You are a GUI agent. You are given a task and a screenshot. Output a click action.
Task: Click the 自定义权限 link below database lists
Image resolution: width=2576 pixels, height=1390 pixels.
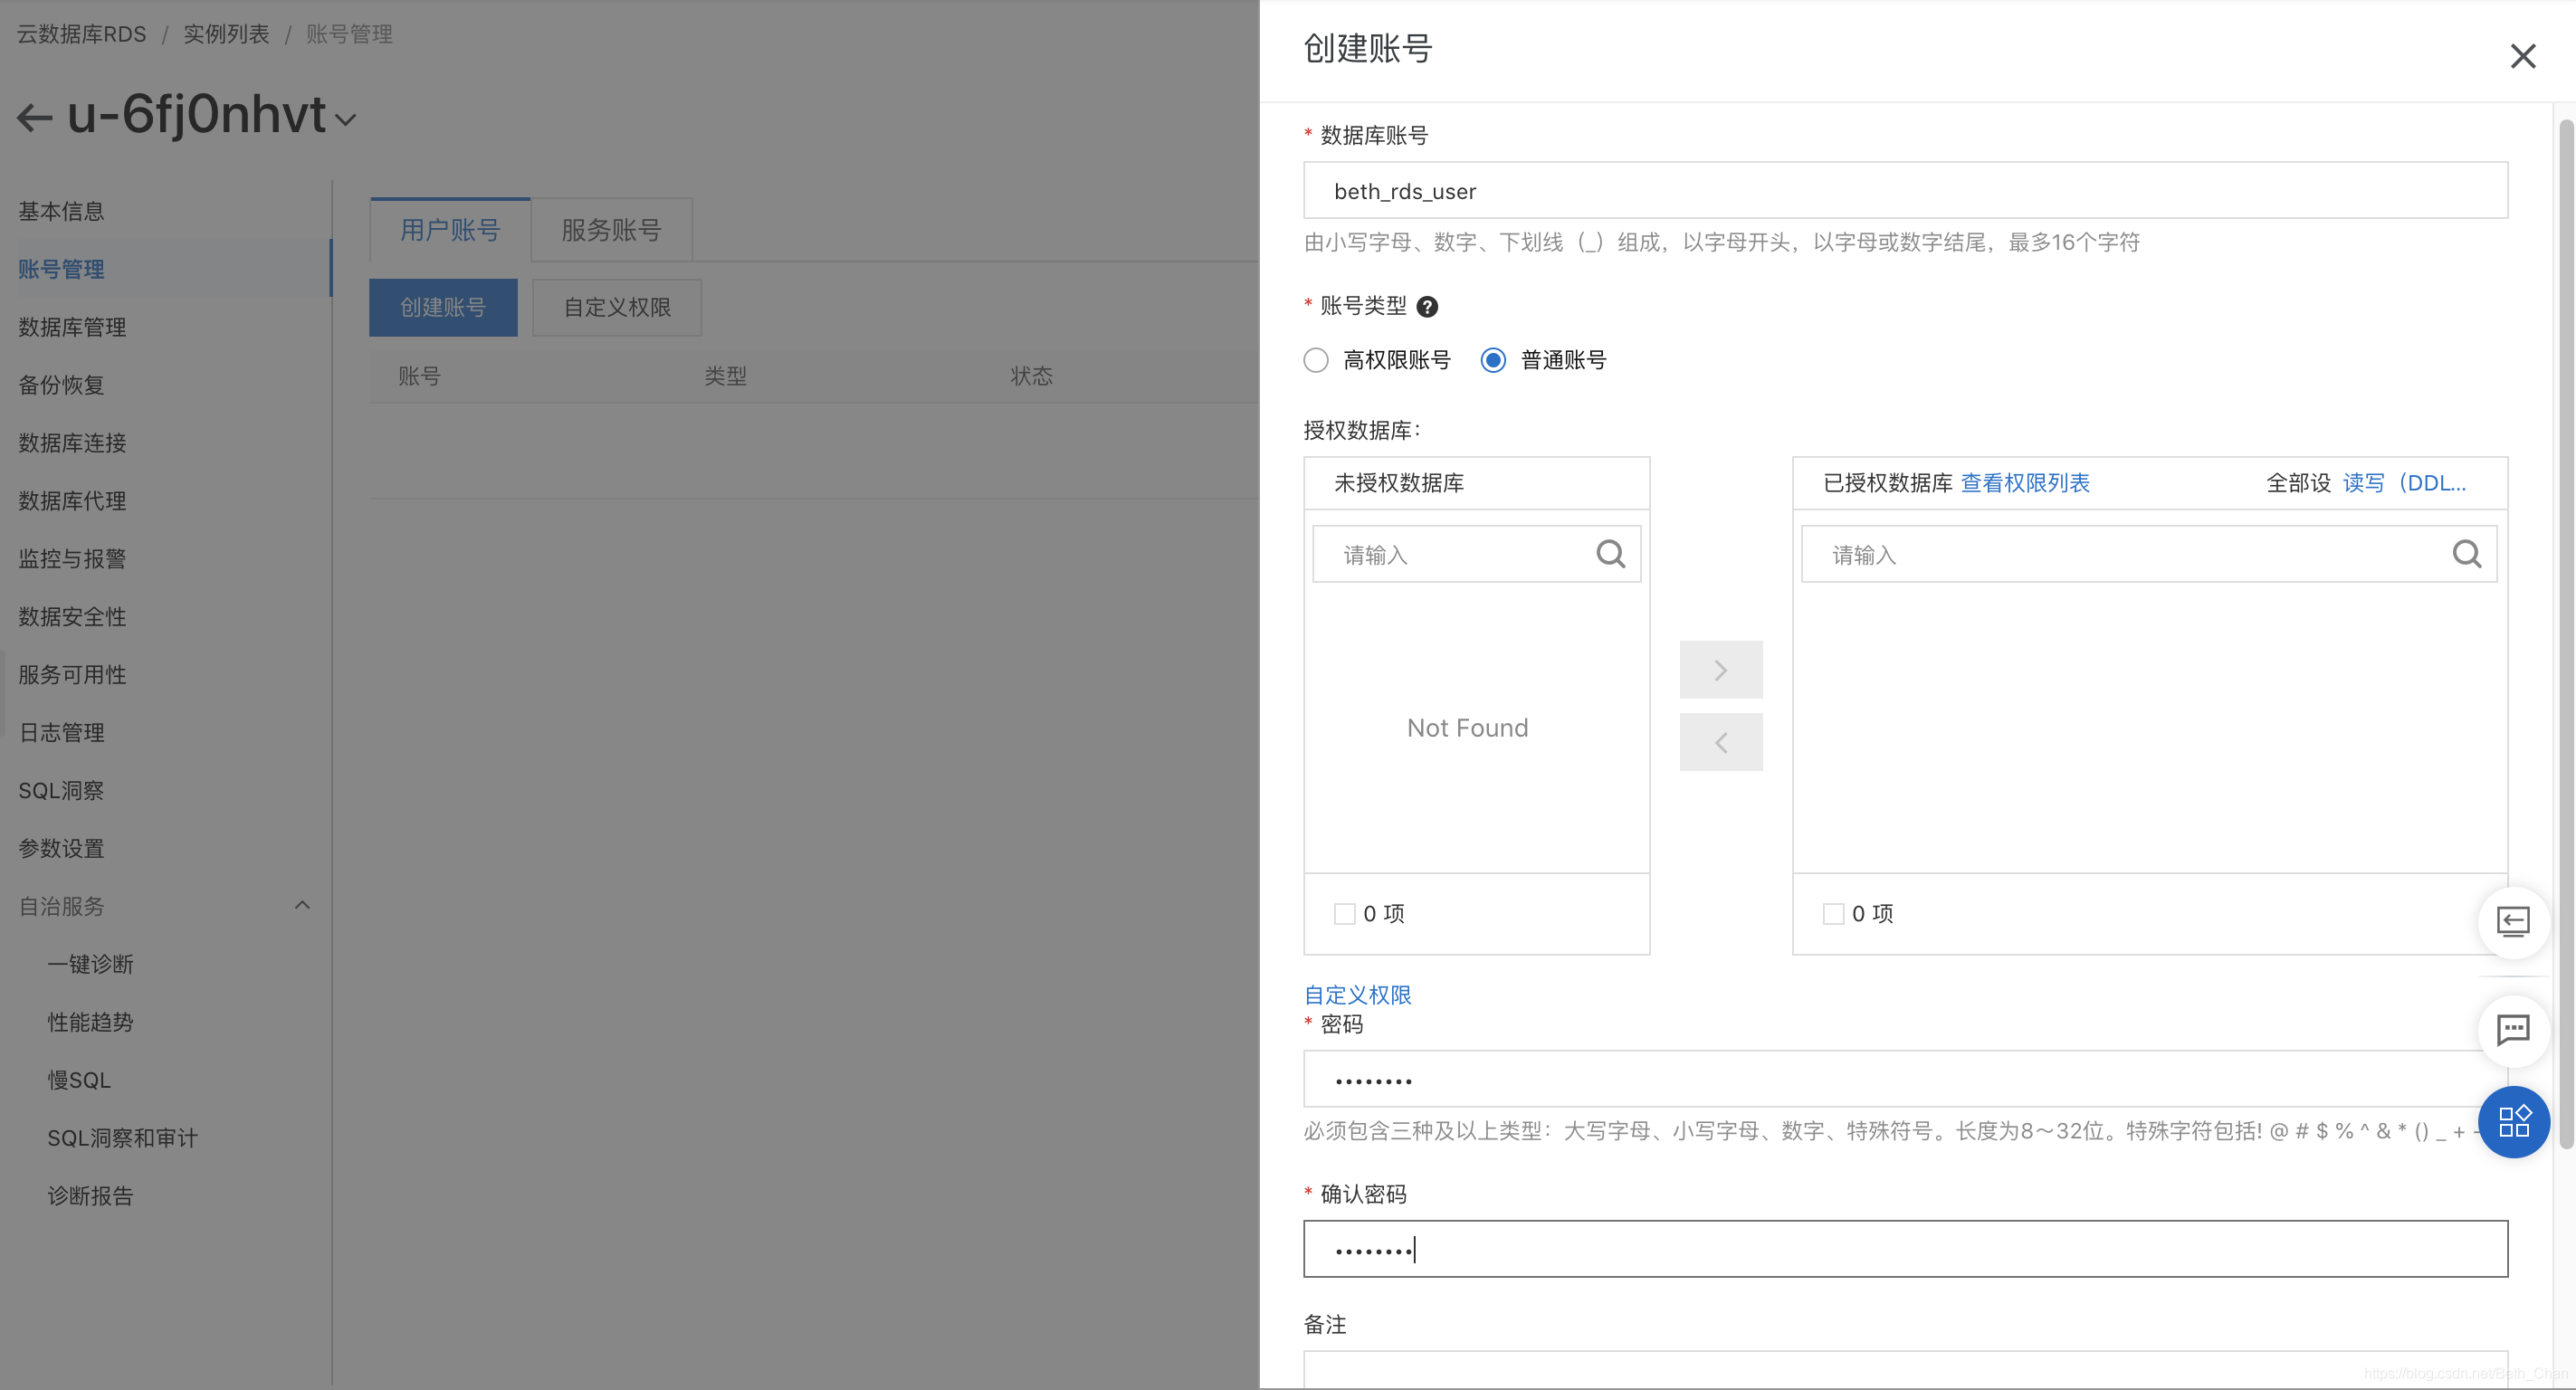pos(1357,995)
